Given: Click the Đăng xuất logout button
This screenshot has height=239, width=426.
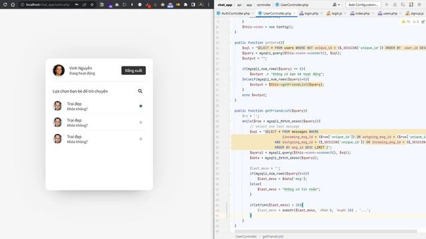Looking at the screenshot, I should coord(133,70).
